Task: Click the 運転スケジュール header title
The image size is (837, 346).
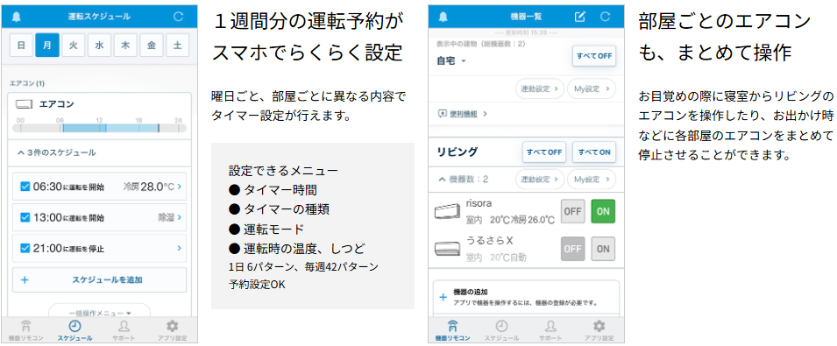Action: (x=99, y=17)
